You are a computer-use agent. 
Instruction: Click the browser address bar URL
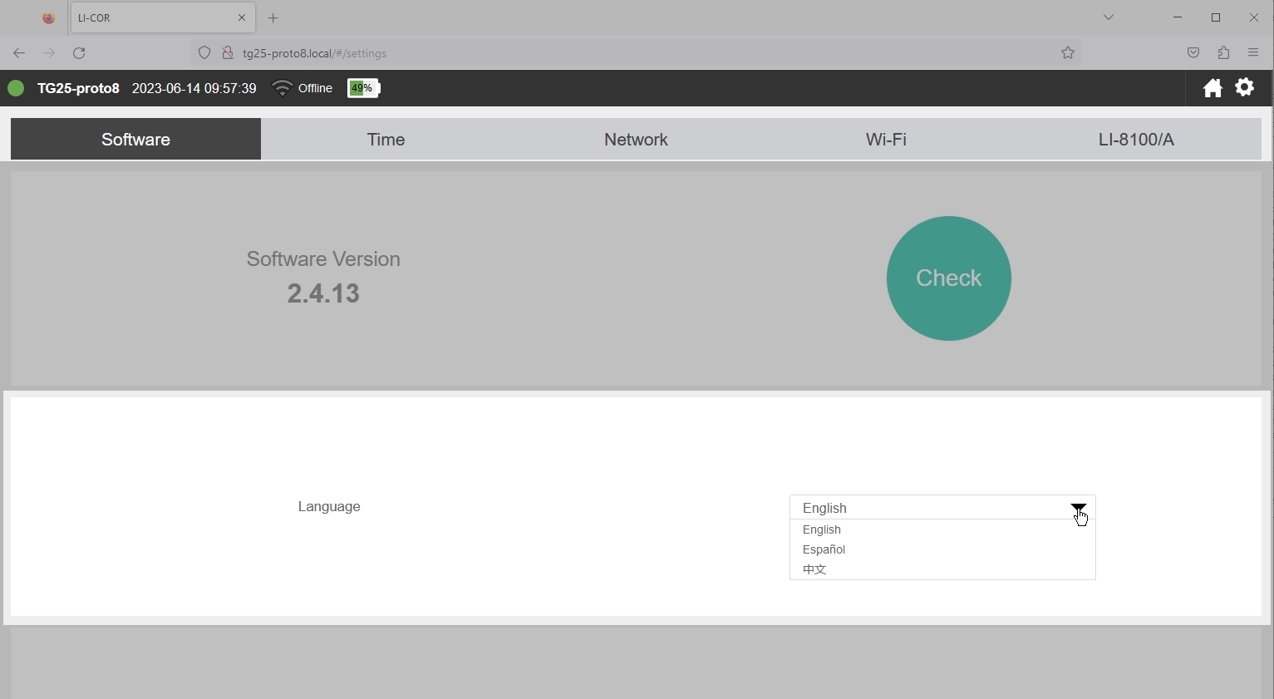click(x=314, y=53)
